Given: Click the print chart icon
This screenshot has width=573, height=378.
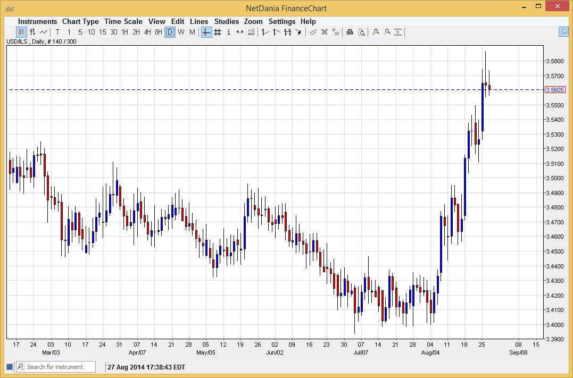Looking at the screenshot, I should click(x=350, y=32).
